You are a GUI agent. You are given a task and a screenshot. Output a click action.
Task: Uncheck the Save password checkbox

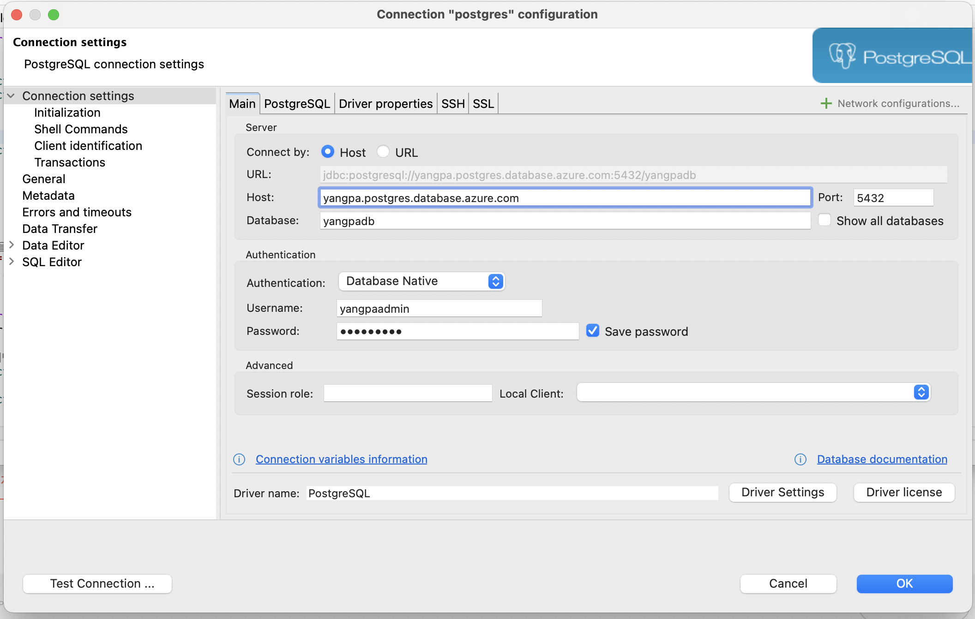point(593,331)
